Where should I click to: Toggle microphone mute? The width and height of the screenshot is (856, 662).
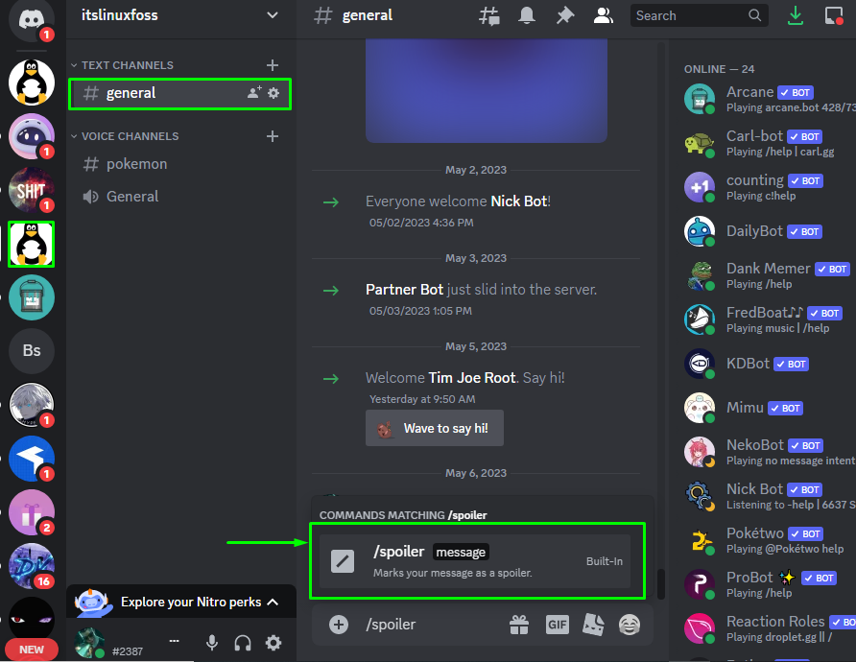click(x=212, y=643)
